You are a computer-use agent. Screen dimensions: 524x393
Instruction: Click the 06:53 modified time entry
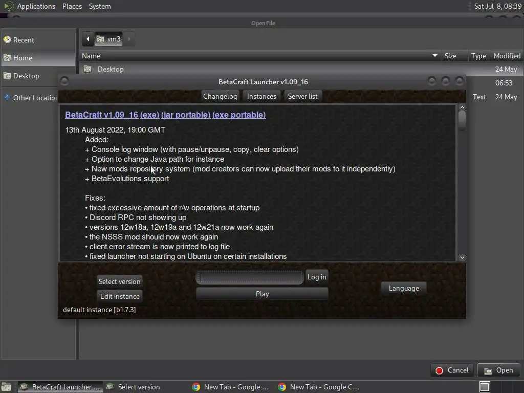point(504,83)
